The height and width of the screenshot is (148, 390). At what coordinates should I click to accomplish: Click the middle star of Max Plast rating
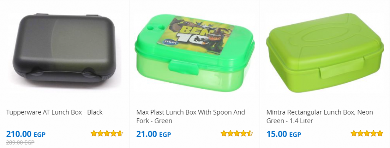(237, 133)
